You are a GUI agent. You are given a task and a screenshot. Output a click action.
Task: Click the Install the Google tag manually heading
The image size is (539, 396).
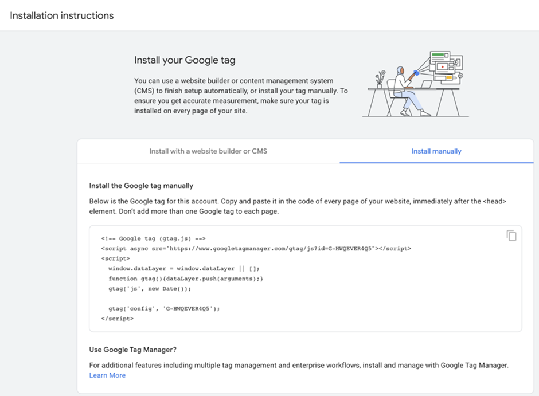141,186
